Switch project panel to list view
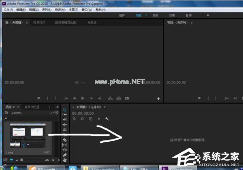 5,160
